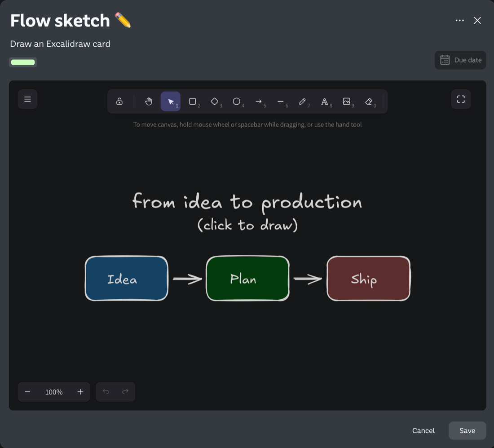
Task: Select the Ellipse tool
Action: click(237, 102)
